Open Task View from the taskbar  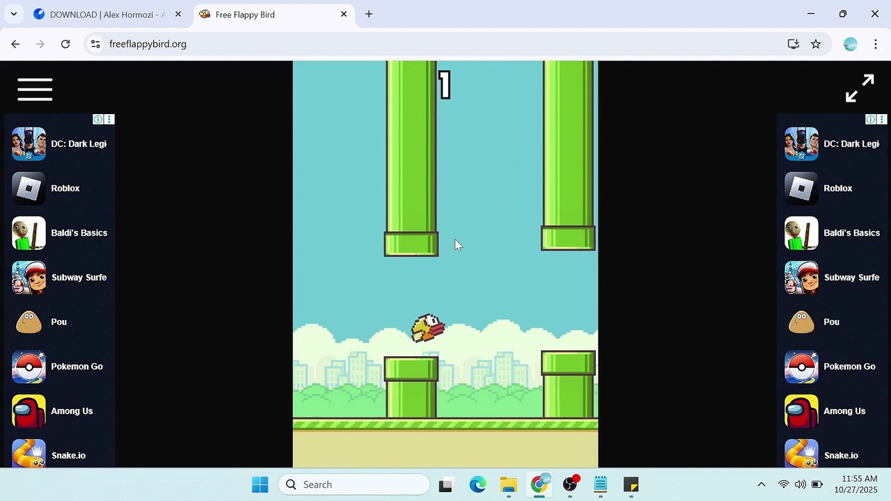click(x=445, y=484)
